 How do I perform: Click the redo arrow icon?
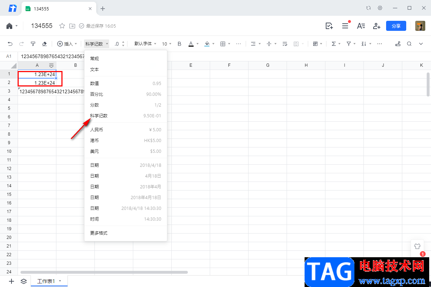coord(22,44)
